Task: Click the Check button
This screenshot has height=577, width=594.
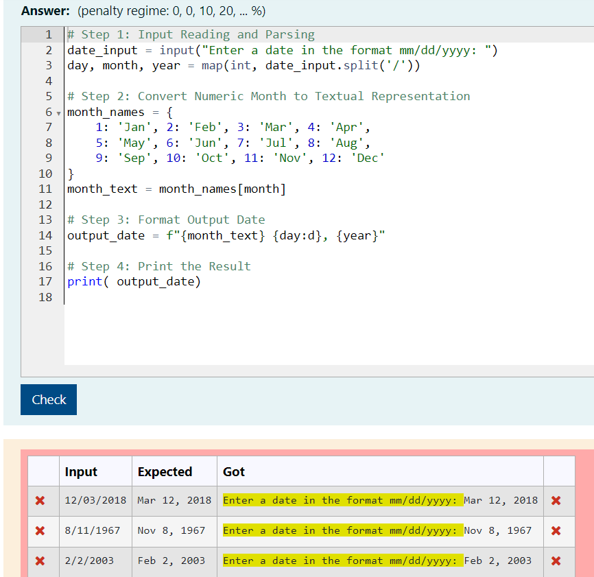Action: (x=49, y=399)
